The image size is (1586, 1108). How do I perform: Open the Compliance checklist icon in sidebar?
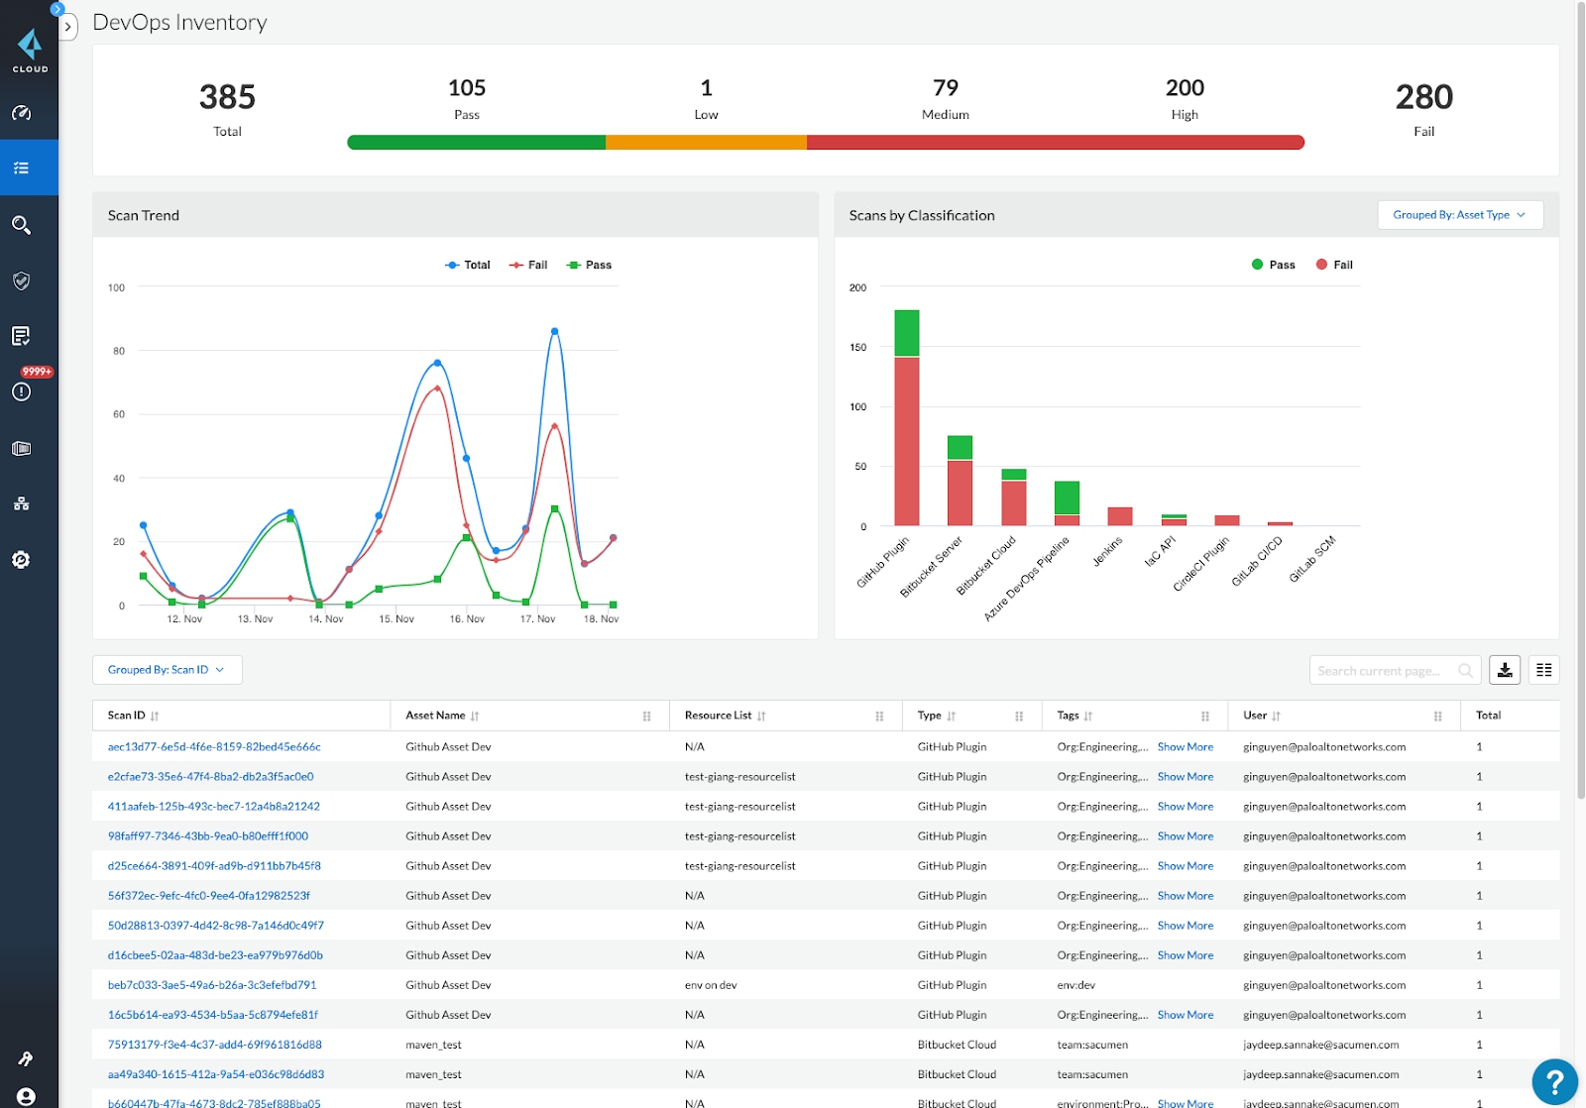tap(21, 336)
